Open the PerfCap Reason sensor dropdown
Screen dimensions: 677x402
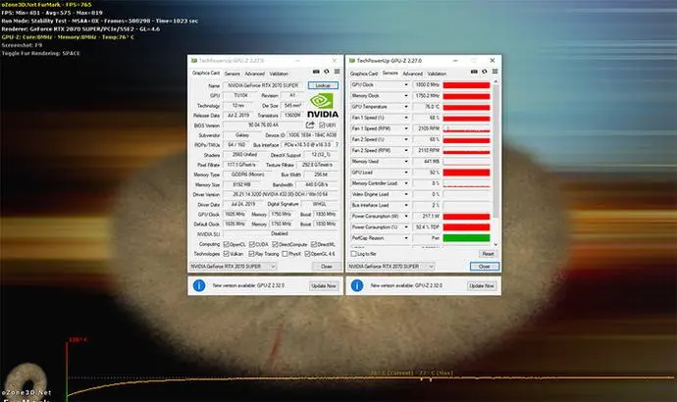coord(406,238)
